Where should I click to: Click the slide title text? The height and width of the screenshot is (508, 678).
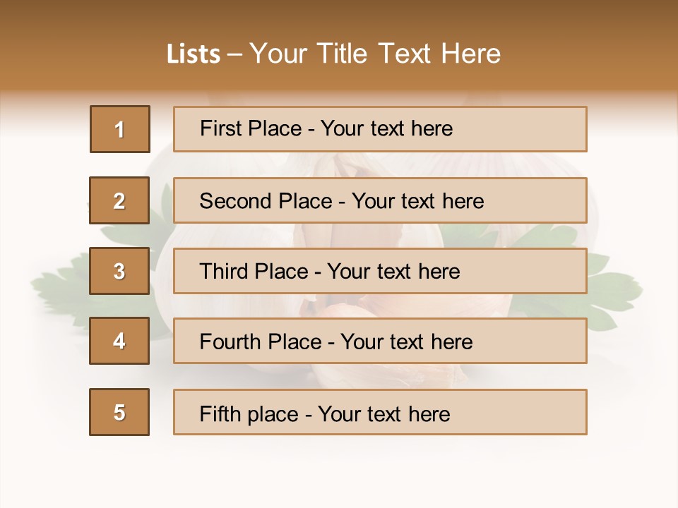coord(333,54)
